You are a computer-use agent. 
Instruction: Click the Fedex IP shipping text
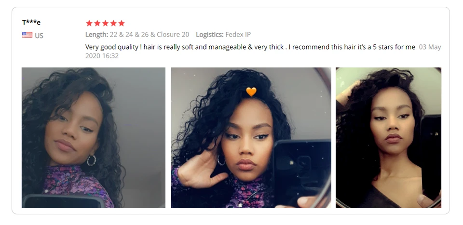click(238, 35)
